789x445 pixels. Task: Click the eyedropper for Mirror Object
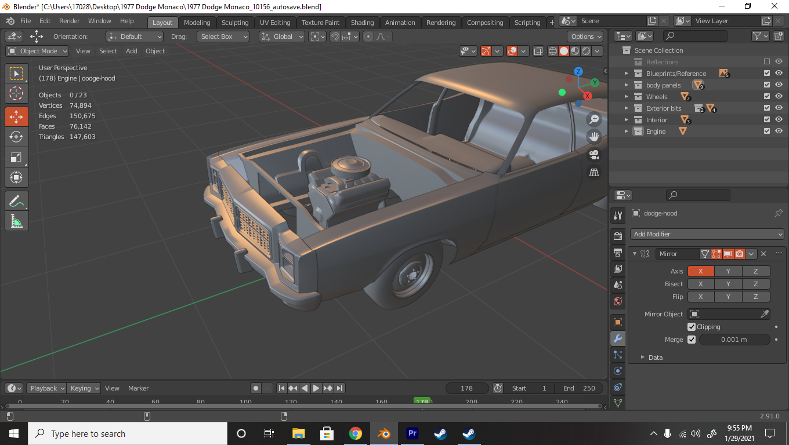coord(765,314)
